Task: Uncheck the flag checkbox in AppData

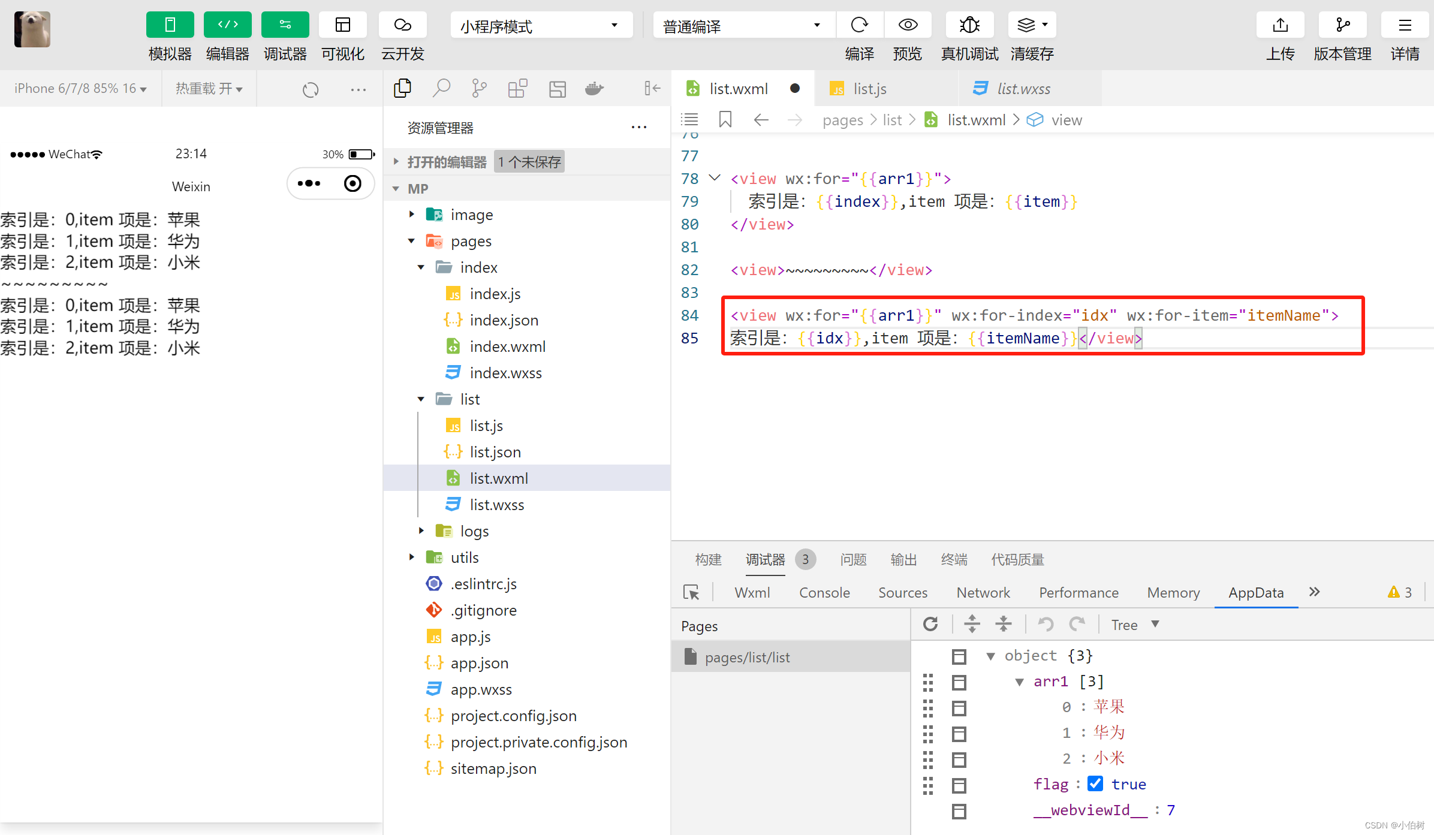Action: 1095,783
